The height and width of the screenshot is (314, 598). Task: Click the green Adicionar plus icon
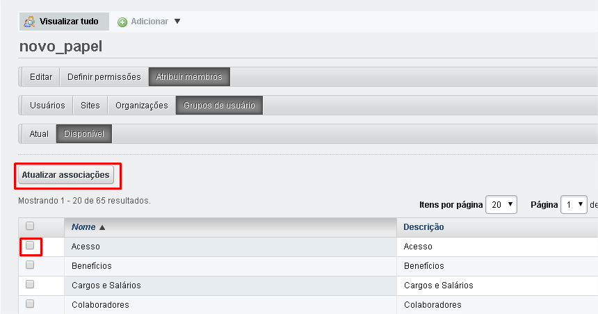122,22
